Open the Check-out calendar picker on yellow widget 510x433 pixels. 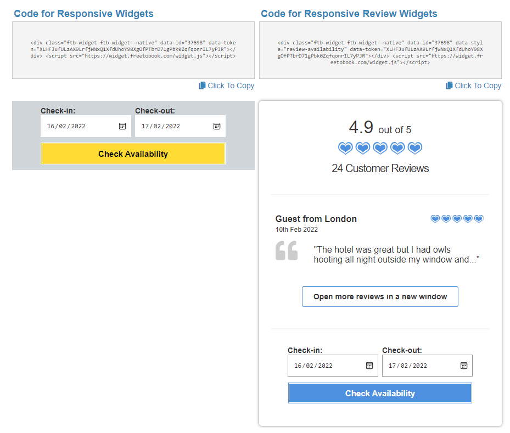[217, 126]
